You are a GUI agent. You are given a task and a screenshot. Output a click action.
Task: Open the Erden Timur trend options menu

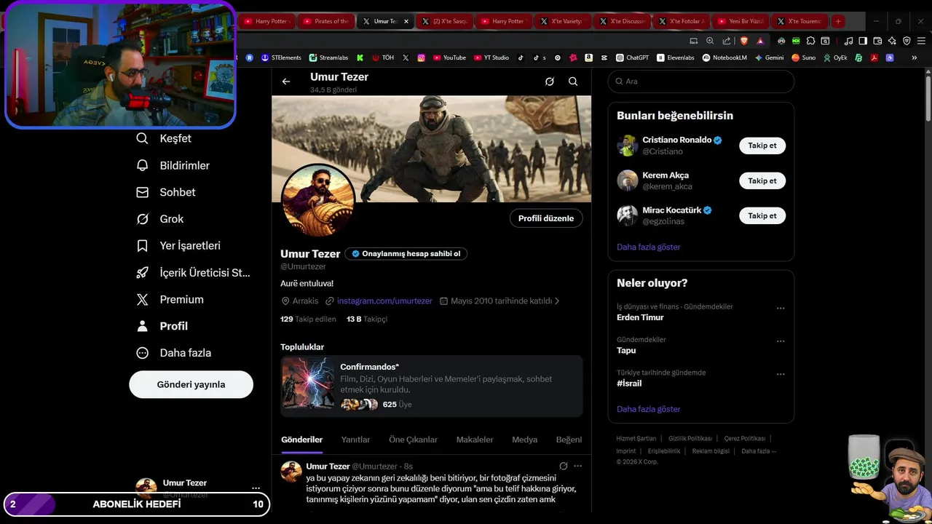tap(781, 308)
